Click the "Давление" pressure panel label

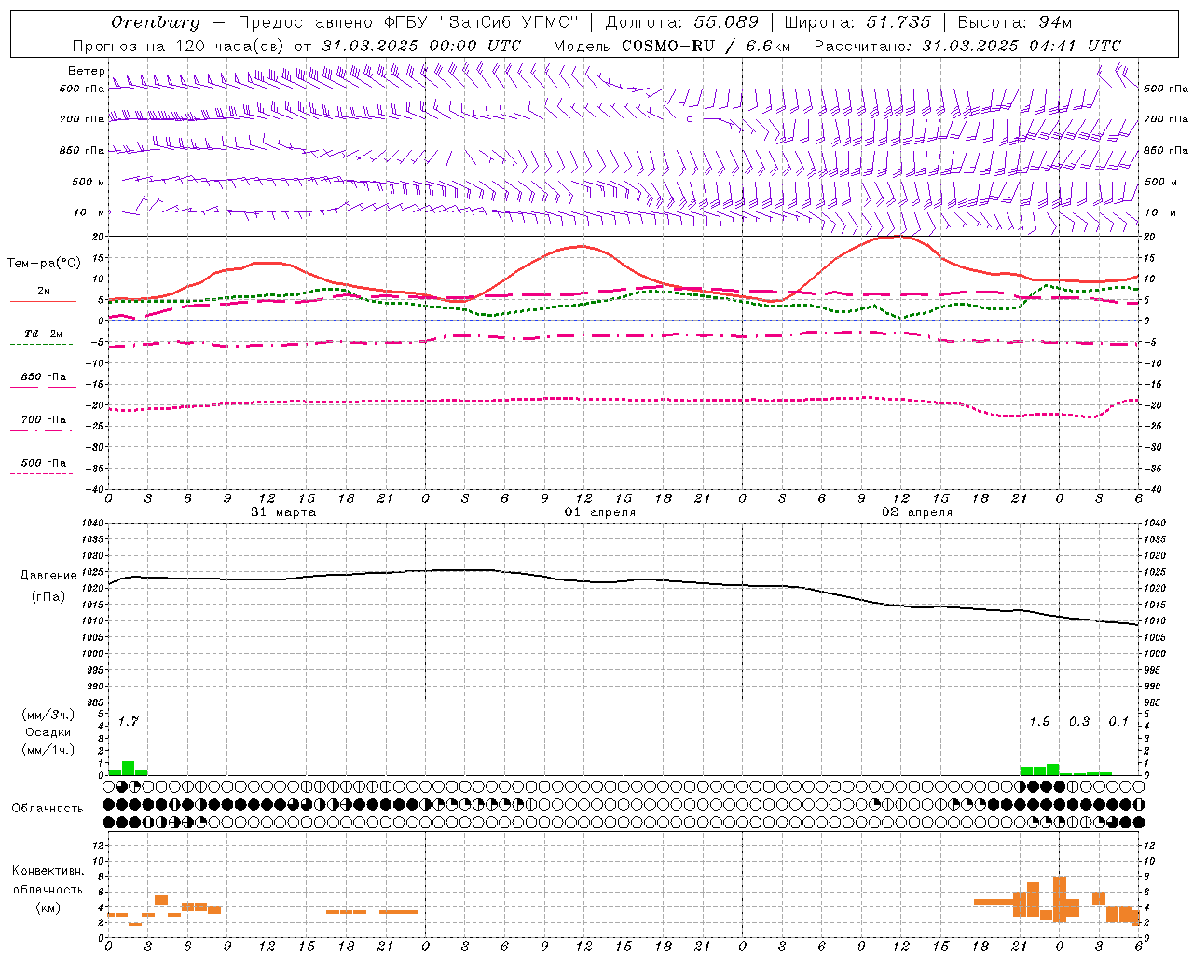pos(48,576)
